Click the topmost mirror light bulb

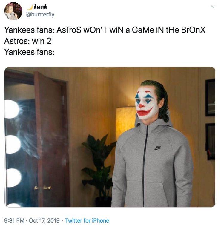[12, 109]
